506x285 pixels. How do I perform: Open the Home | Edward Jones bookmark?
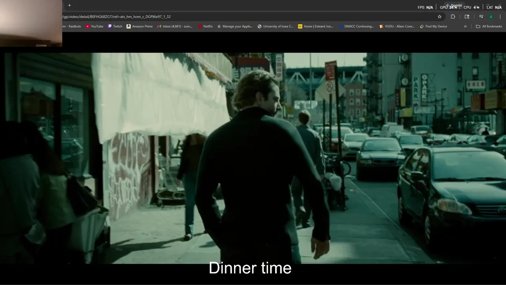(x=316, y=27)
